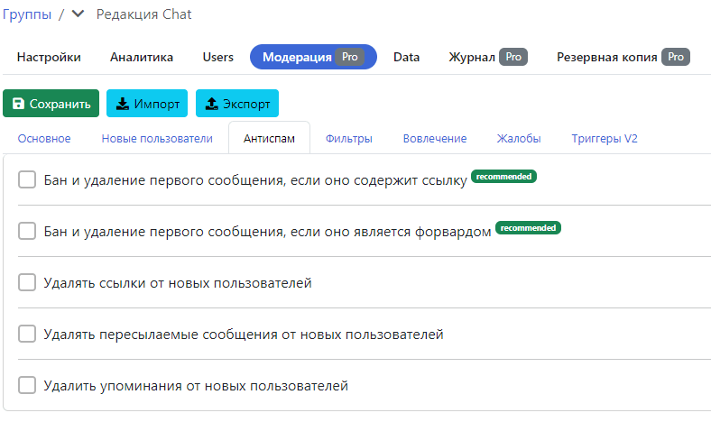Open the Журнал tab

coord(488,57)
